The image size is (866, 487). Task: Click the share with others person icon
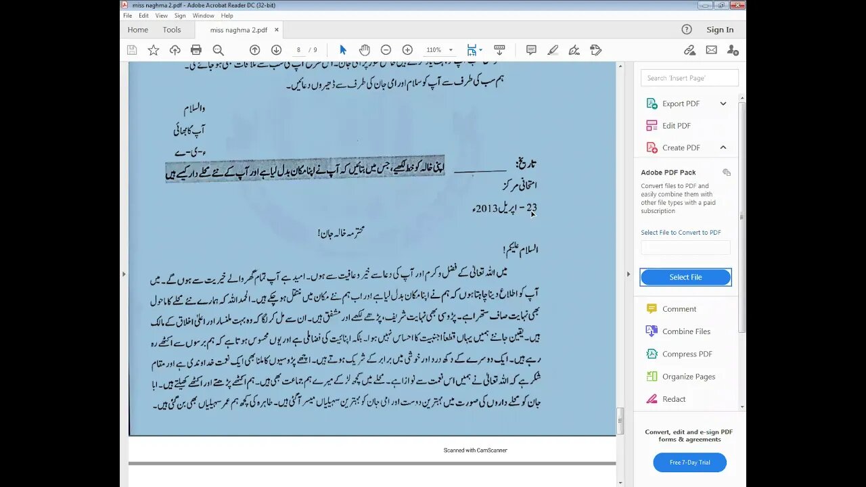click(733, 50)
